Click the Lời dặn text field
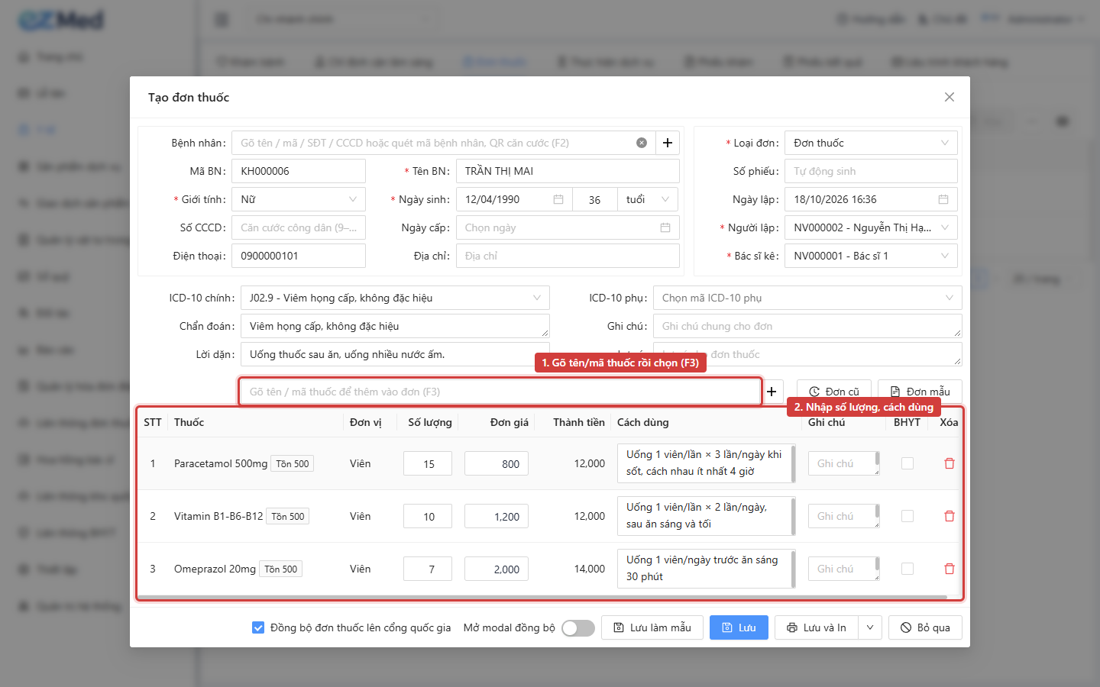Screen dimensions: 1100x687 point(395,354)
